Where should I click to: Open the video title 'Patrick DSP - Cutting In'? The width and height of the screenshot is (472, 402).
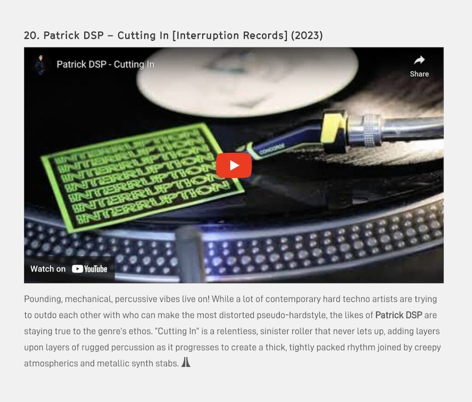(106, 65)
